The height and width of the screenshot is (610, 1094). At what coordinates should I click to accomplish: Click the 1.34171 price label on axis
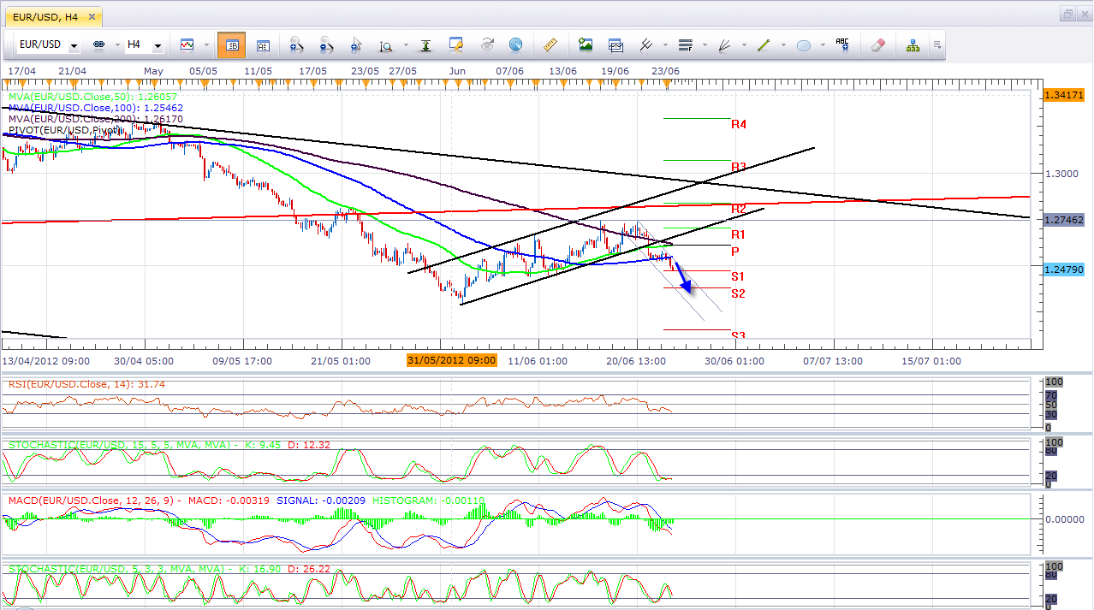(1064, 95)
